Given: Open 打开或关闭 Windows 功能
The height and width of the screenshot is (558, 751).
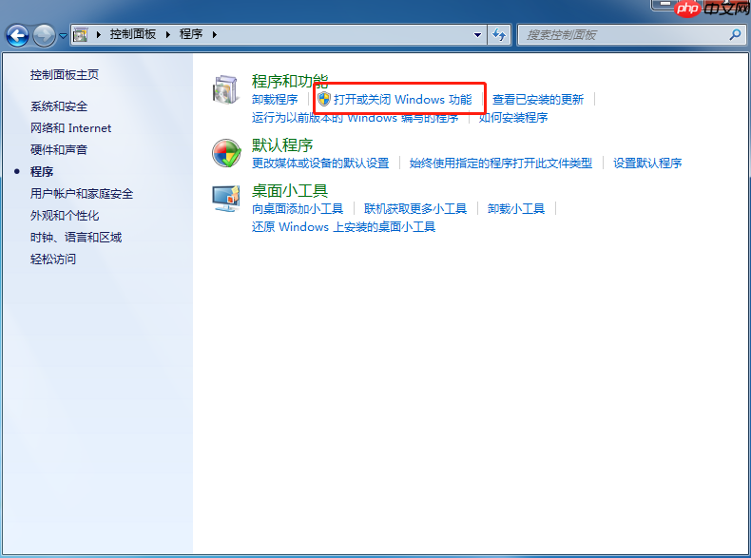Looking at the screenshot, I should point(402,100).
